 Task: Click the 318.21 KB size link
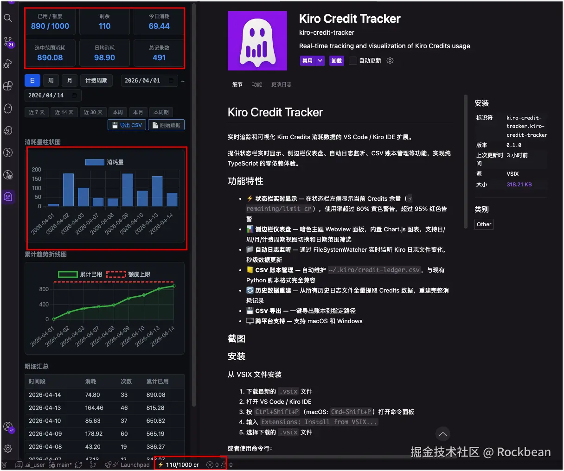pyautogui.click(x=519, y=185)
